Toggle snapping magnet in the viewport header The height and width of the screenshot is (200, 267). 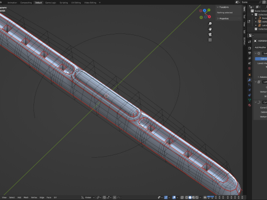105,197
